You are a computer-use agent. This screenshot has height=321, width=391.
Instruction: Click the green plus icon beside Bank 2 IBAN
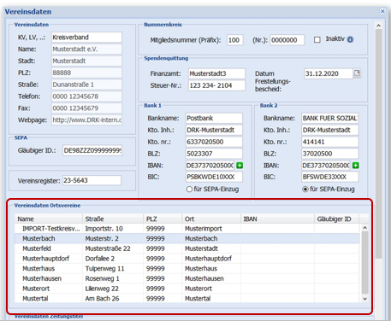[356, 166]
